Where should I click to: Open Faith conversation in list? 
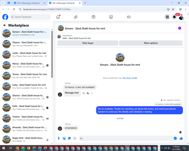point(25,108)
